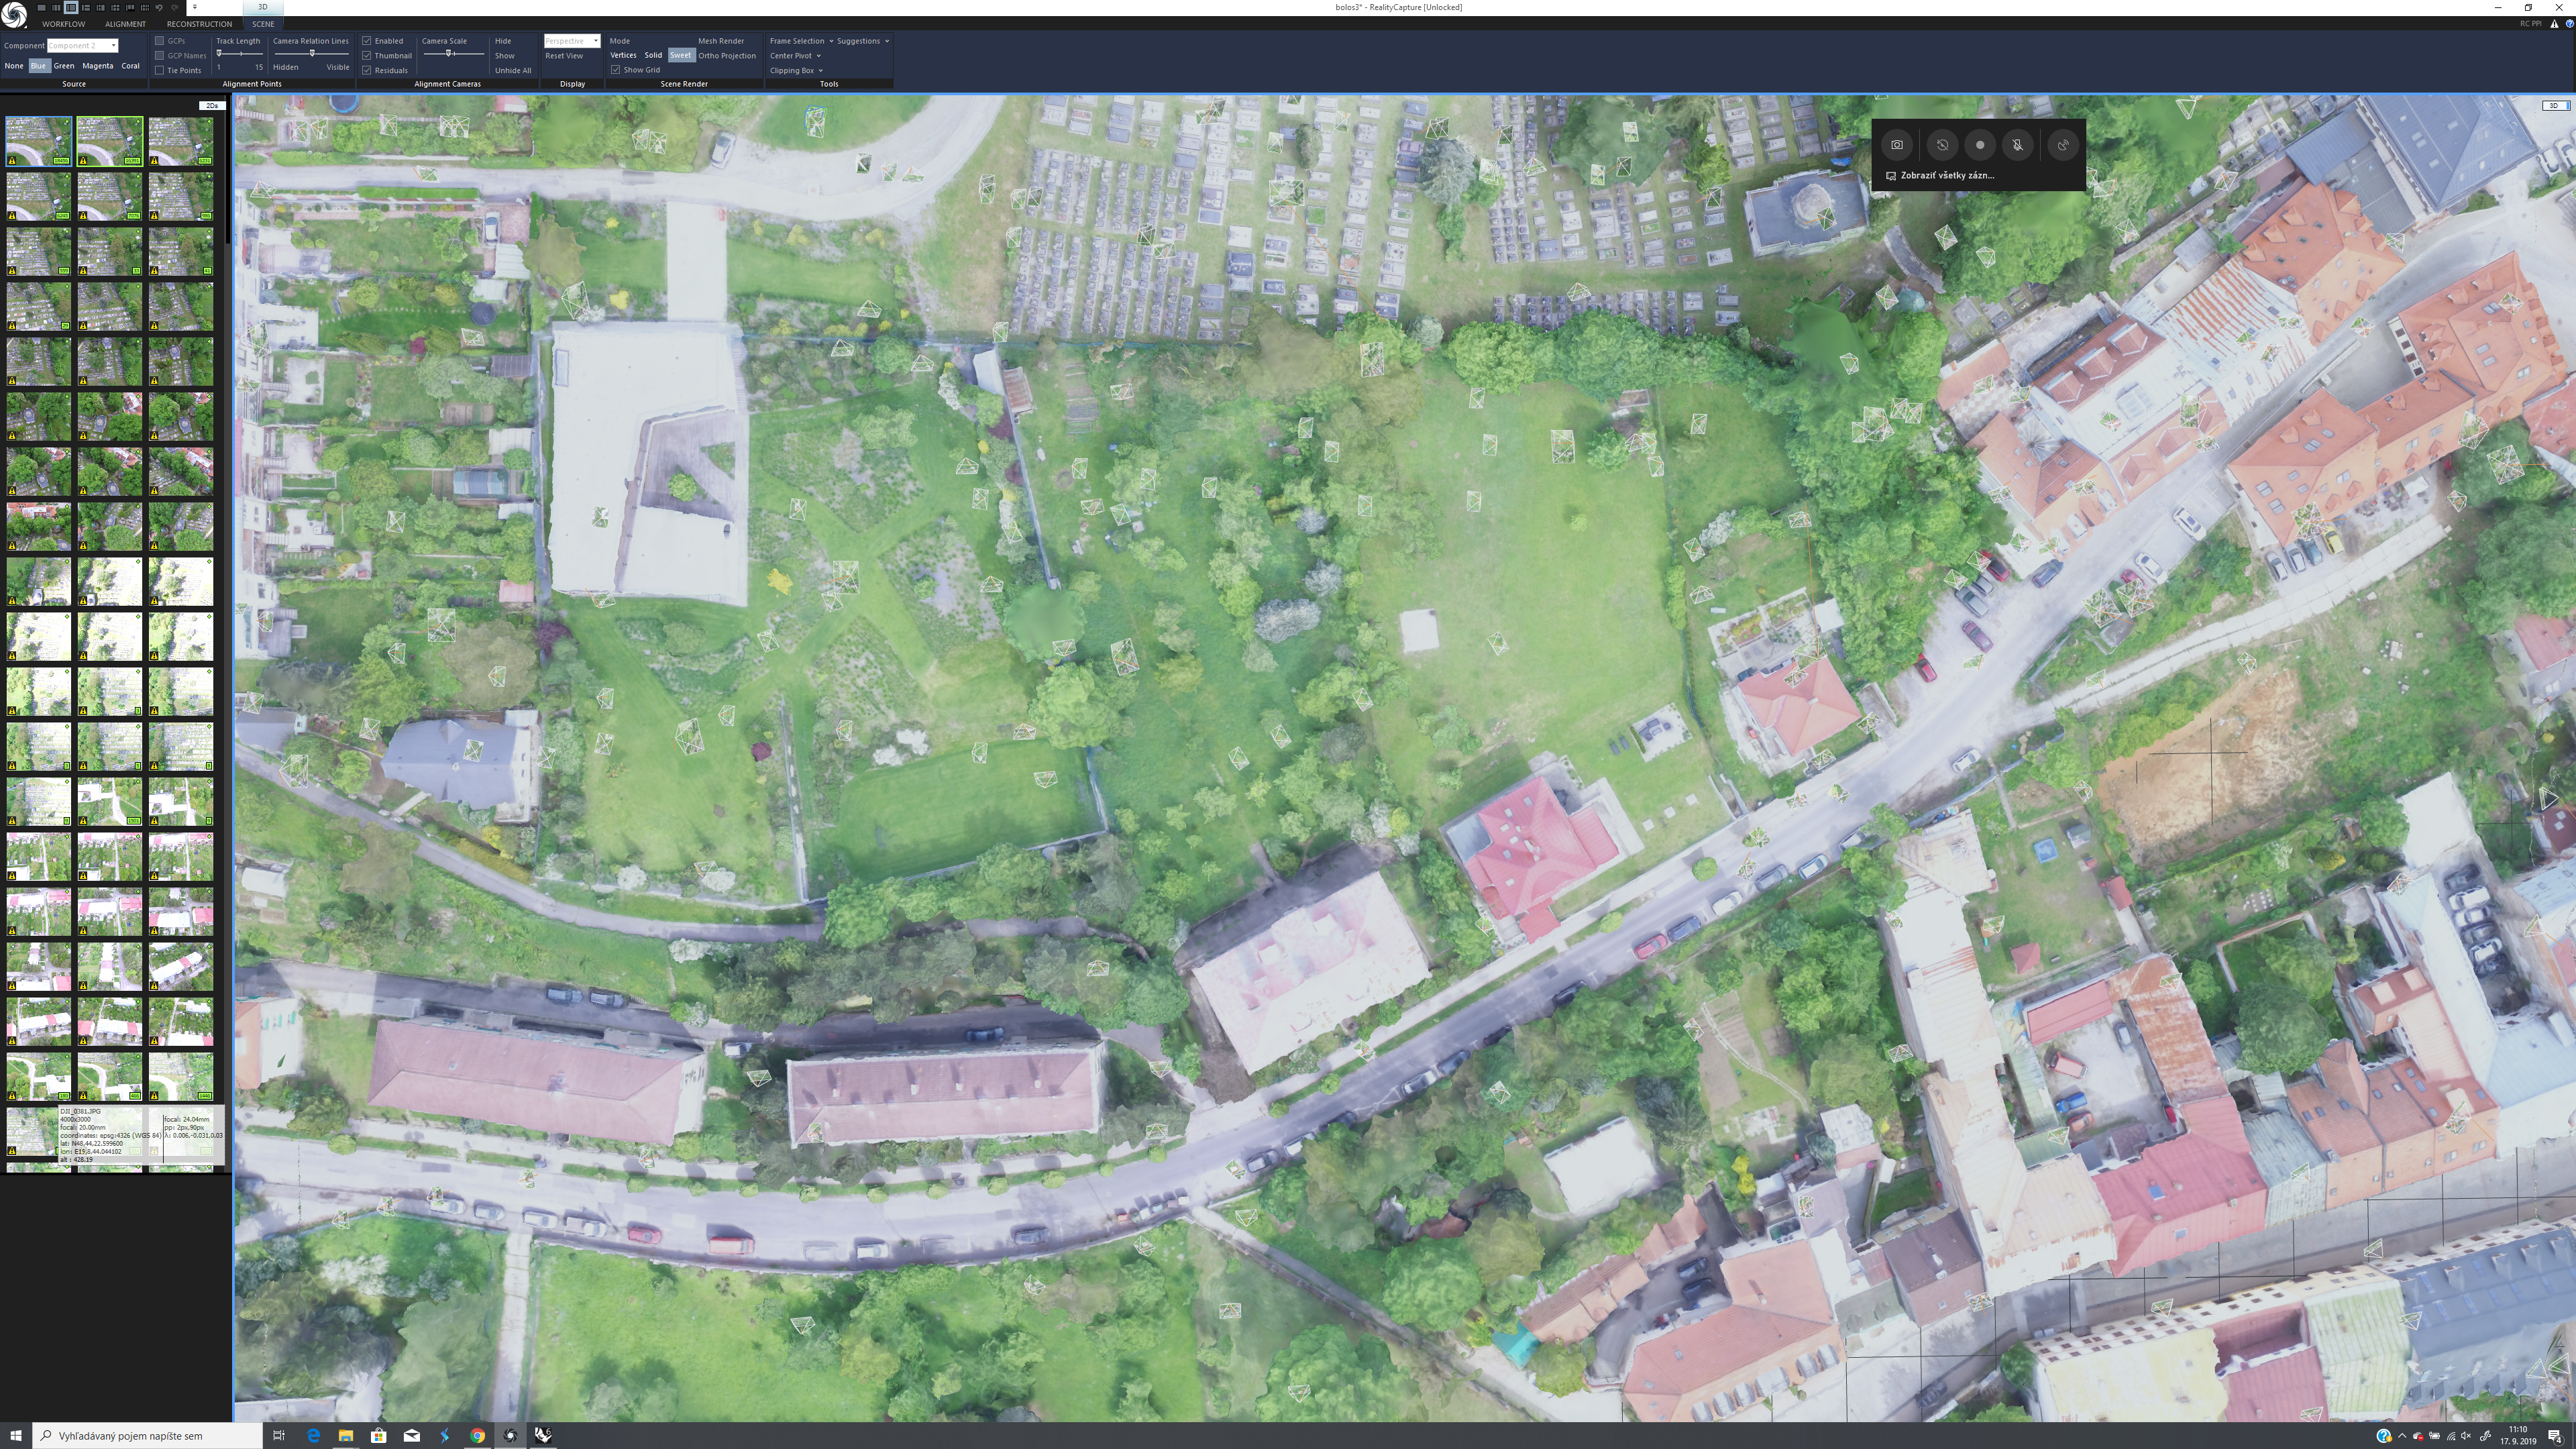This screenshot has height=1449, width=2576.
Task: Click the Game Bar screenshot camera icon
Action: point(1896,145)
